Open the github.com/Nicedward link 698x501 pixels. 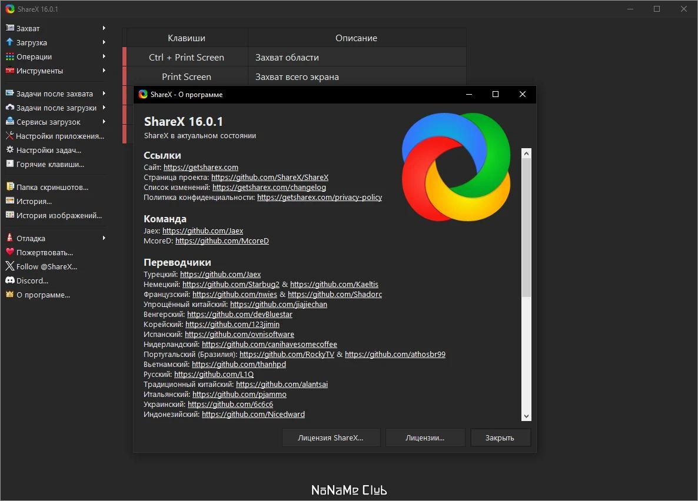(x=253, y=414)
